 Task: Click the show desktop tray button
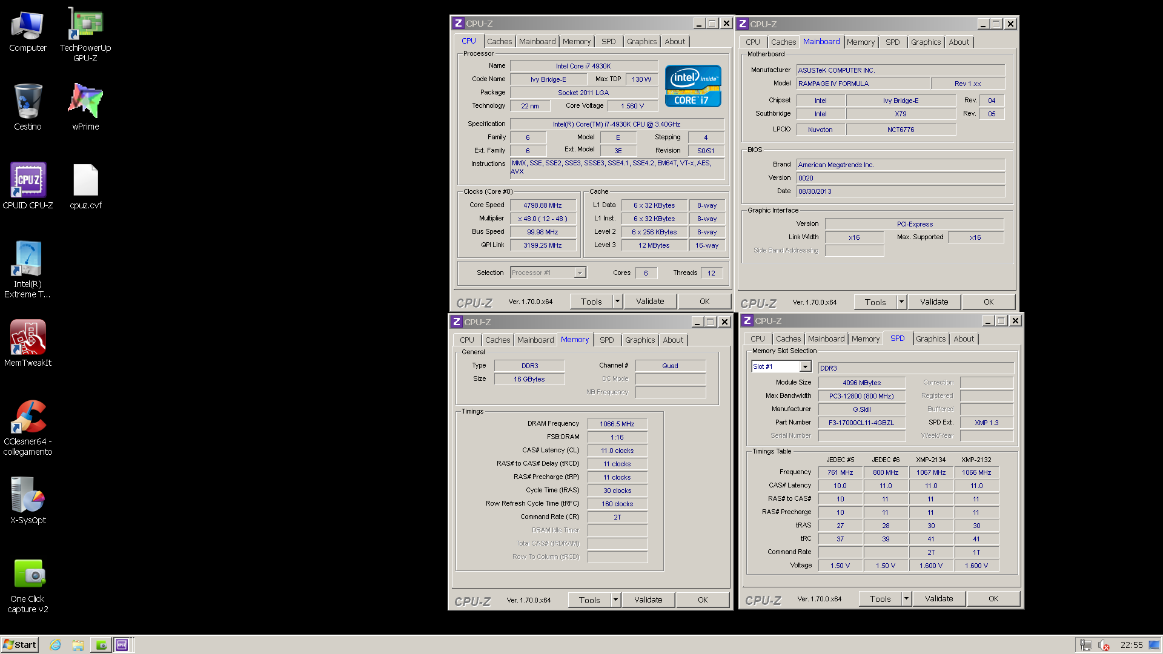1155,645
